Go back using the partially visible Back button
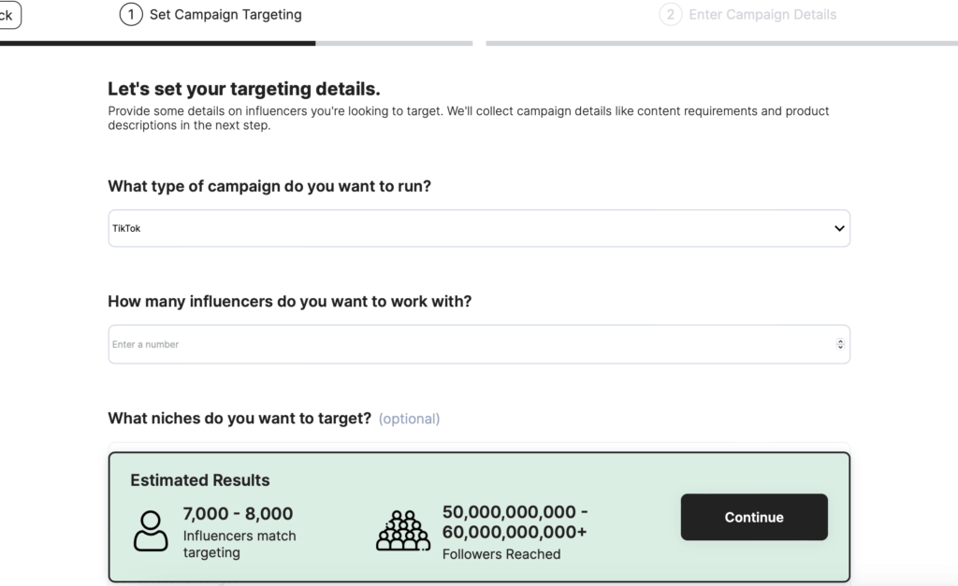This screenshot has width=958, height=586. coord(9,15)
